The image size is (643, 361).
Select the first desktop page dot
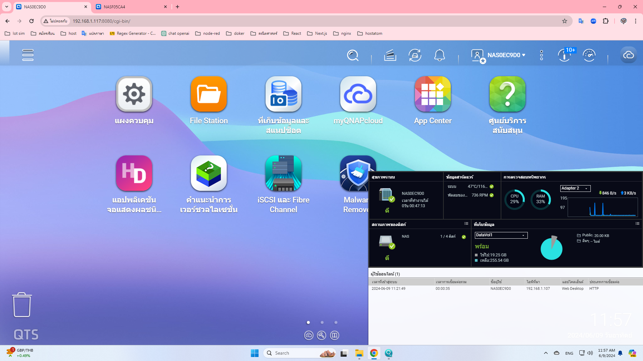click(308, 323)
